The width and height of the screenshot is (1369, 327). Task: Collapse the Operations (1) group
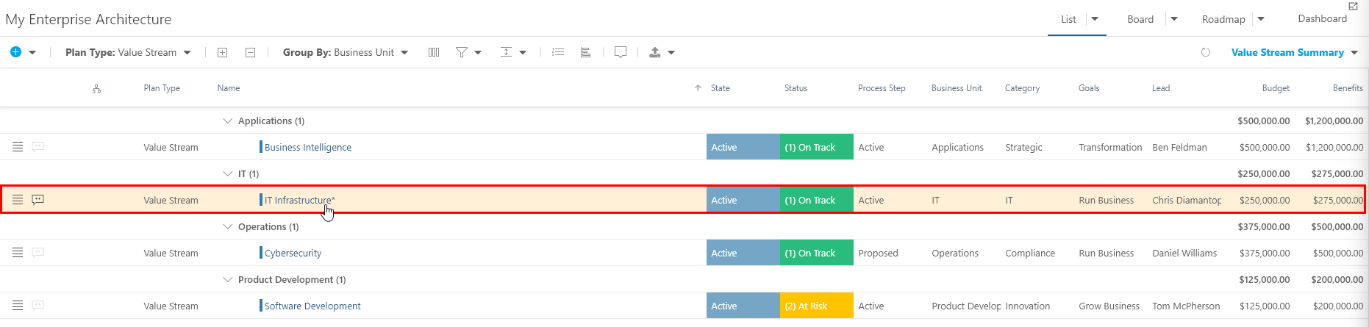point(227,226)
